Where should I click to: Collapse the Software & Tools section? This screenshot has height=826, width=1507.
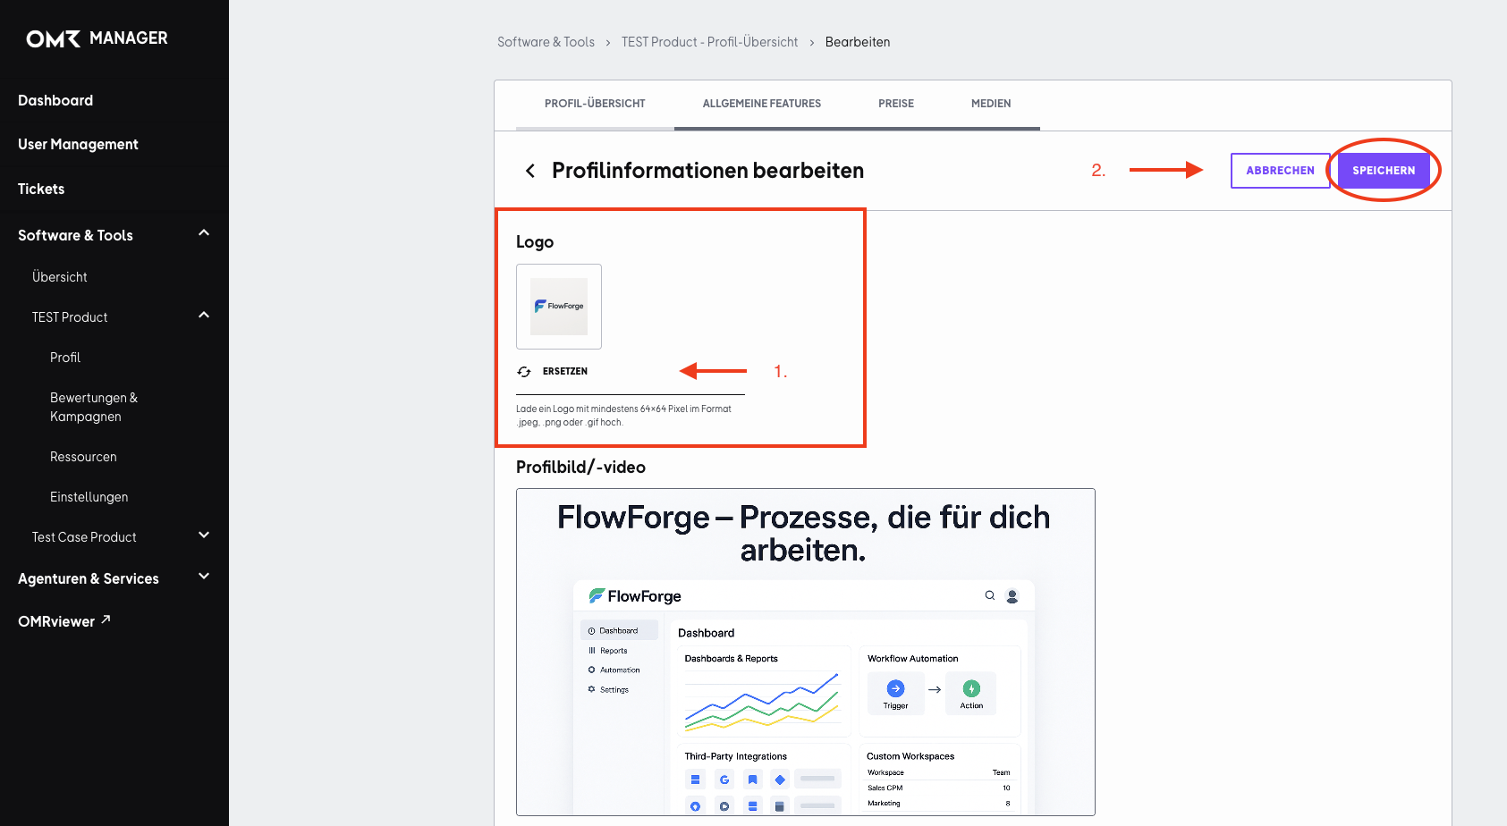click(204, 233)
